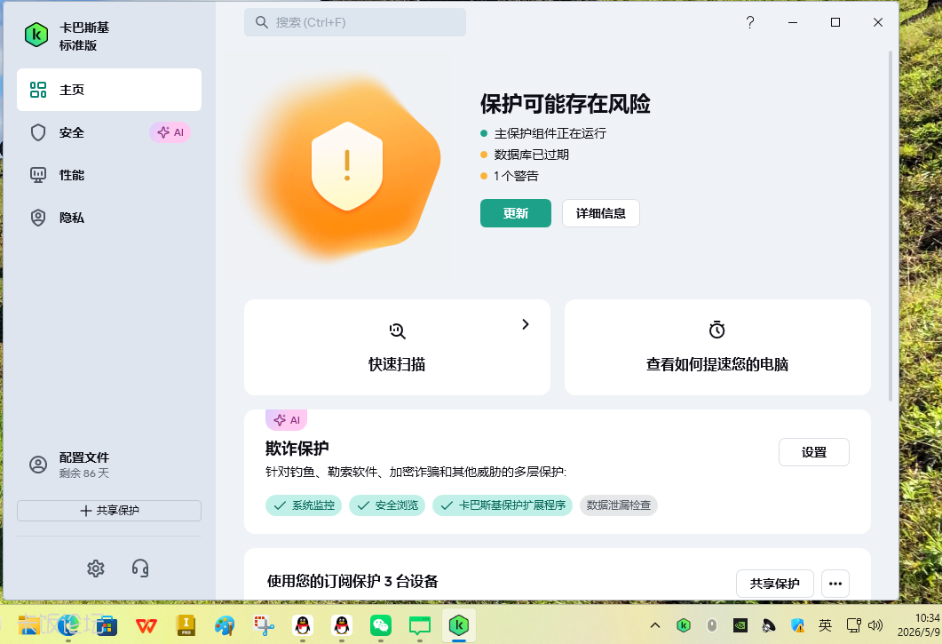Focus the 搜索 search field

[x=355, y=22]
